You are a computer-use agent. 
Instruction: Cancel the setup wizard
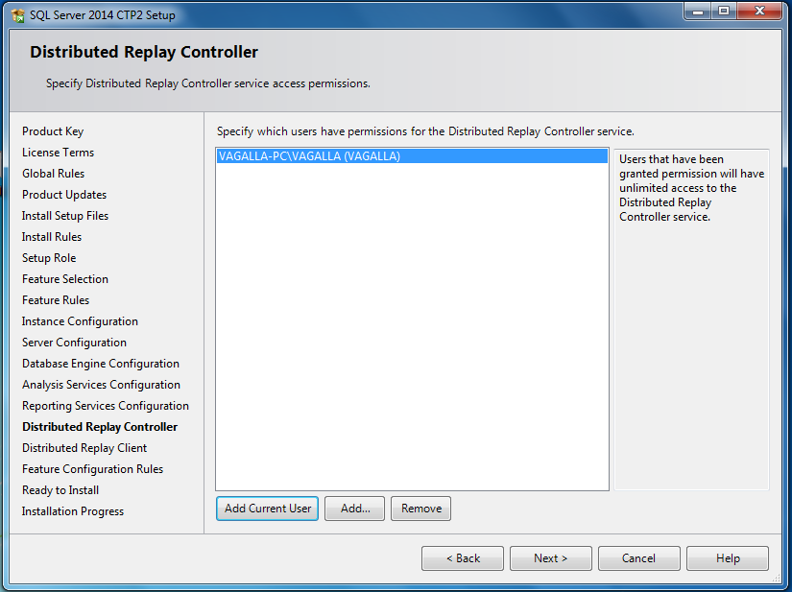point(639,558)
